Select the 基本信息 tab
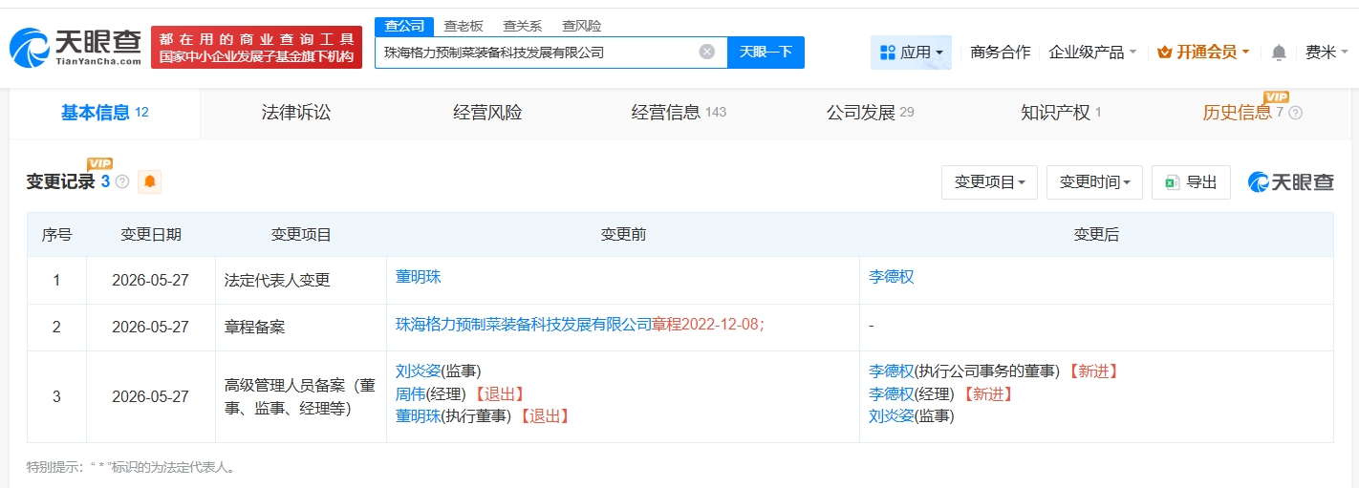Image resolution: width=1359 pixels, height=488 pixels. (x=104, y=113)
